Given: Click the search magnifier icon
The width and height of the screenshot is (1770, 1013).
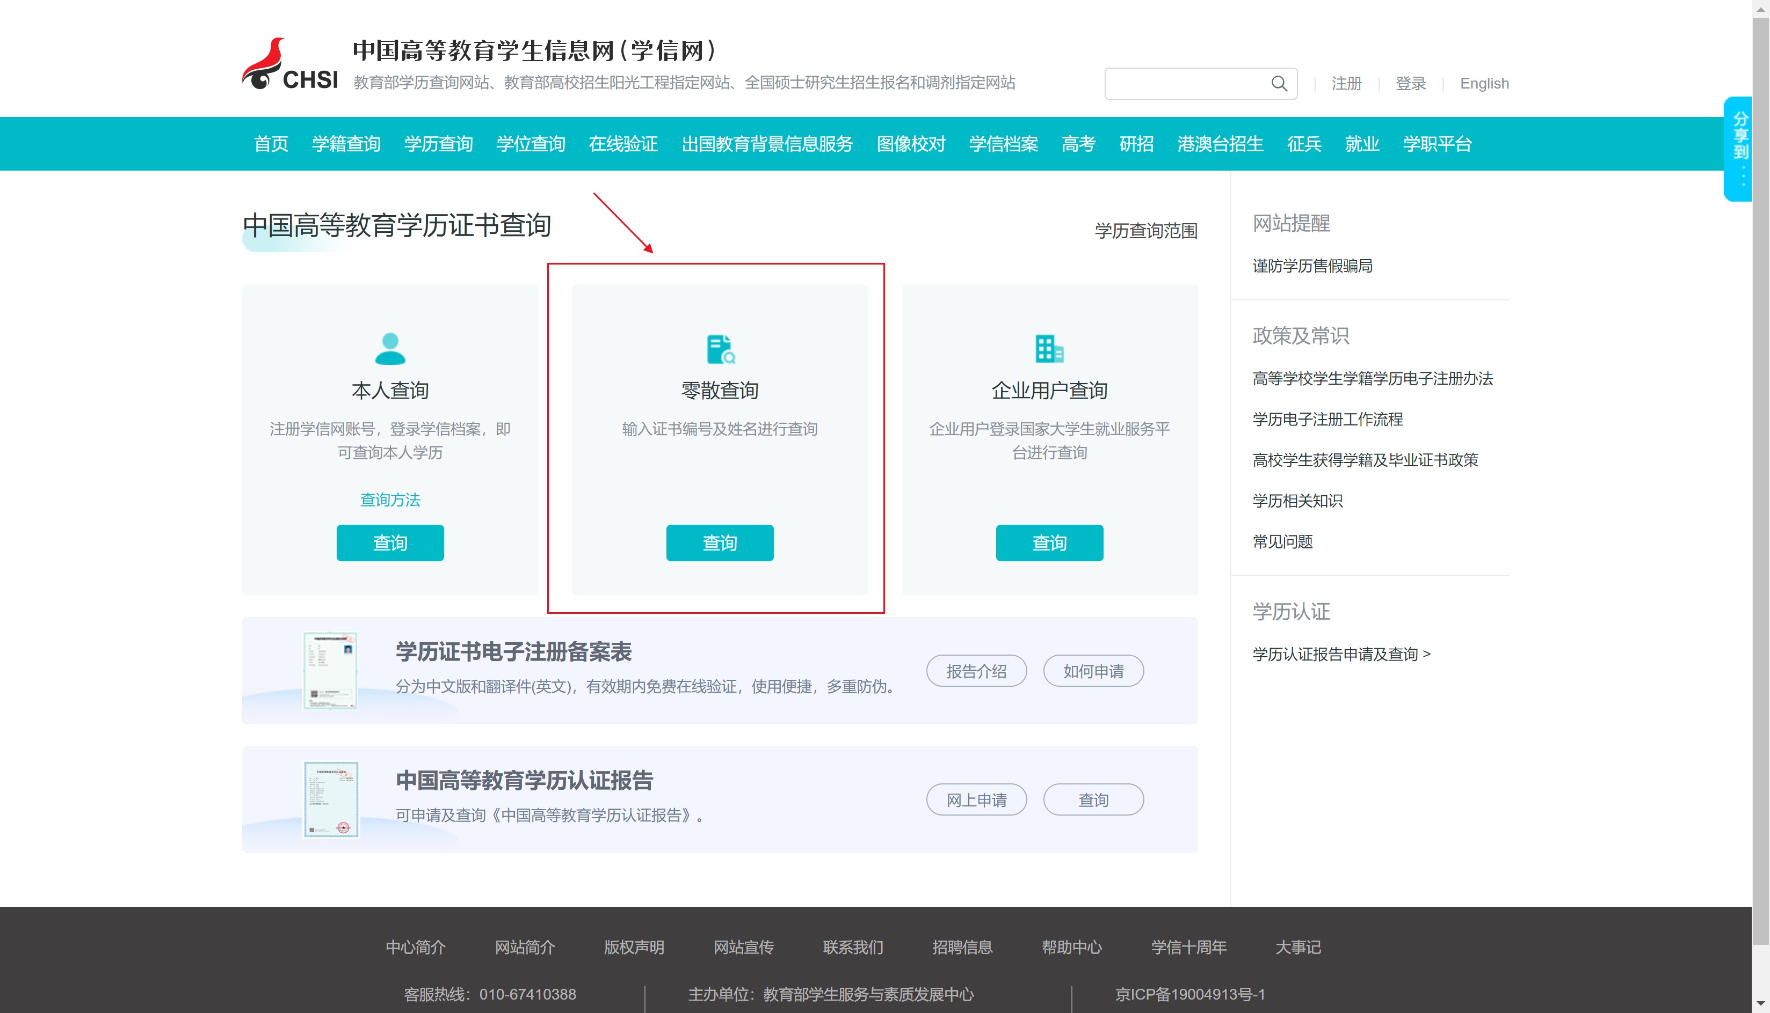Looking at the screenshot, I should [1279, 84].
